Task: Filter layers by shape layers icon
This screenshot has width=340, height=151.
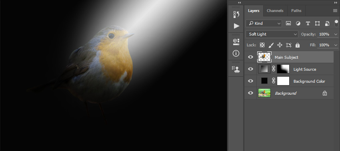Action: coord(317,24)
